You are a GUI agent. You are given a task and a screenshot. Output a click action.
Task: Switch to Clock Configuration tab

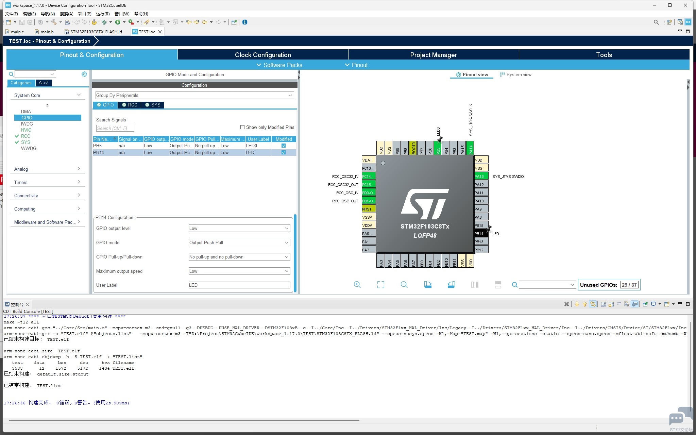[263, 55]
